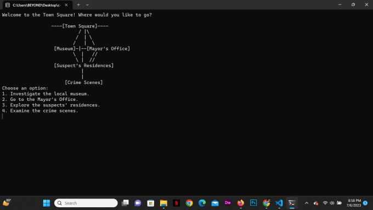The image size is (373, 210).
Task: Open Wi-Fi network settings in tray
Action: 325,203
